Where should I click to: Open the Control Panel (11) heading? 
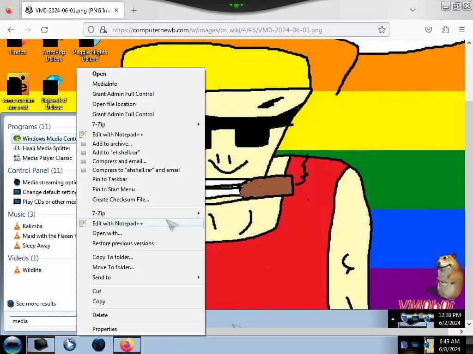click(35, 171)
